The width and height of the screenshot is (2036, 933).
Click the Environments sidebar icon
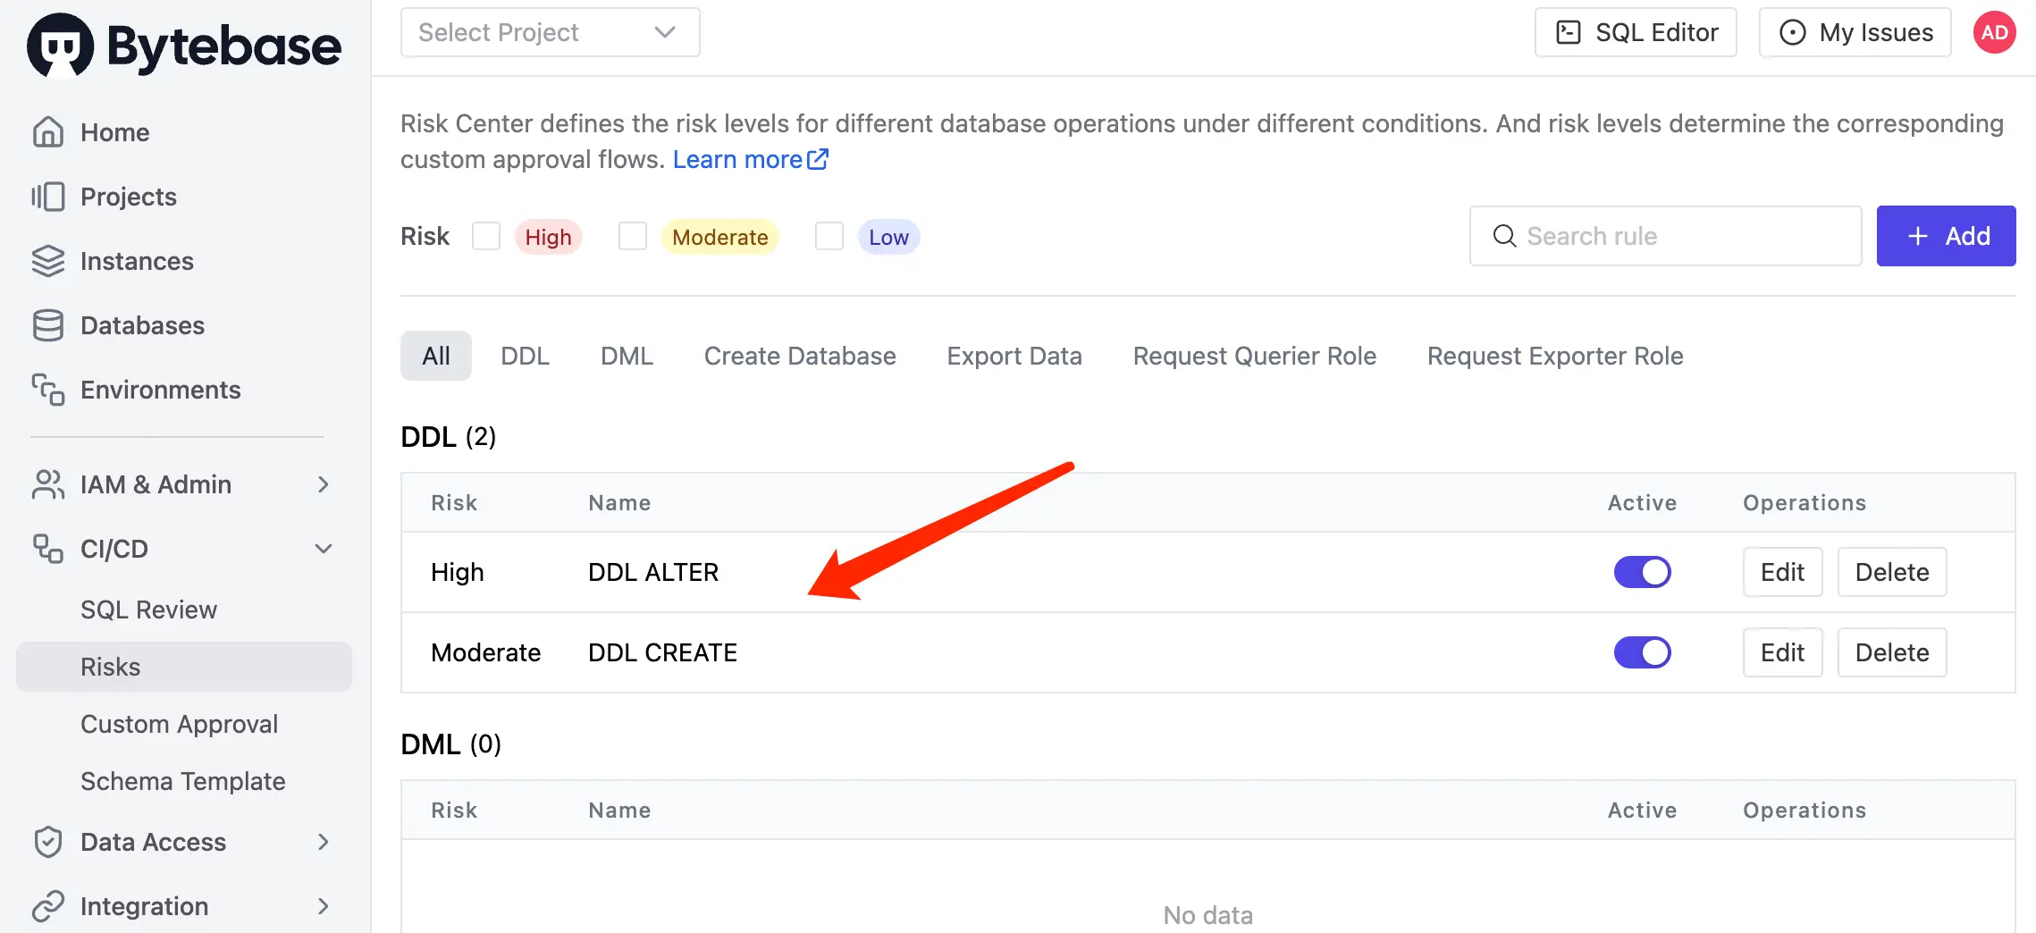(48, 390)
